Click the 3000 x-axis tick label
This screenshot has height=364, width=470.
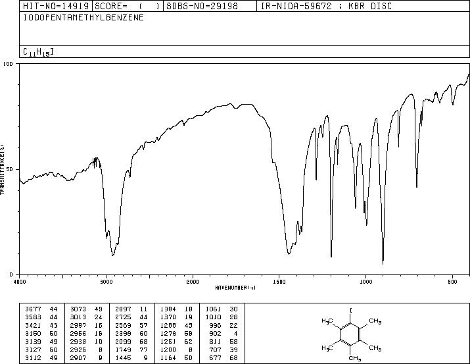pos(106,282)
